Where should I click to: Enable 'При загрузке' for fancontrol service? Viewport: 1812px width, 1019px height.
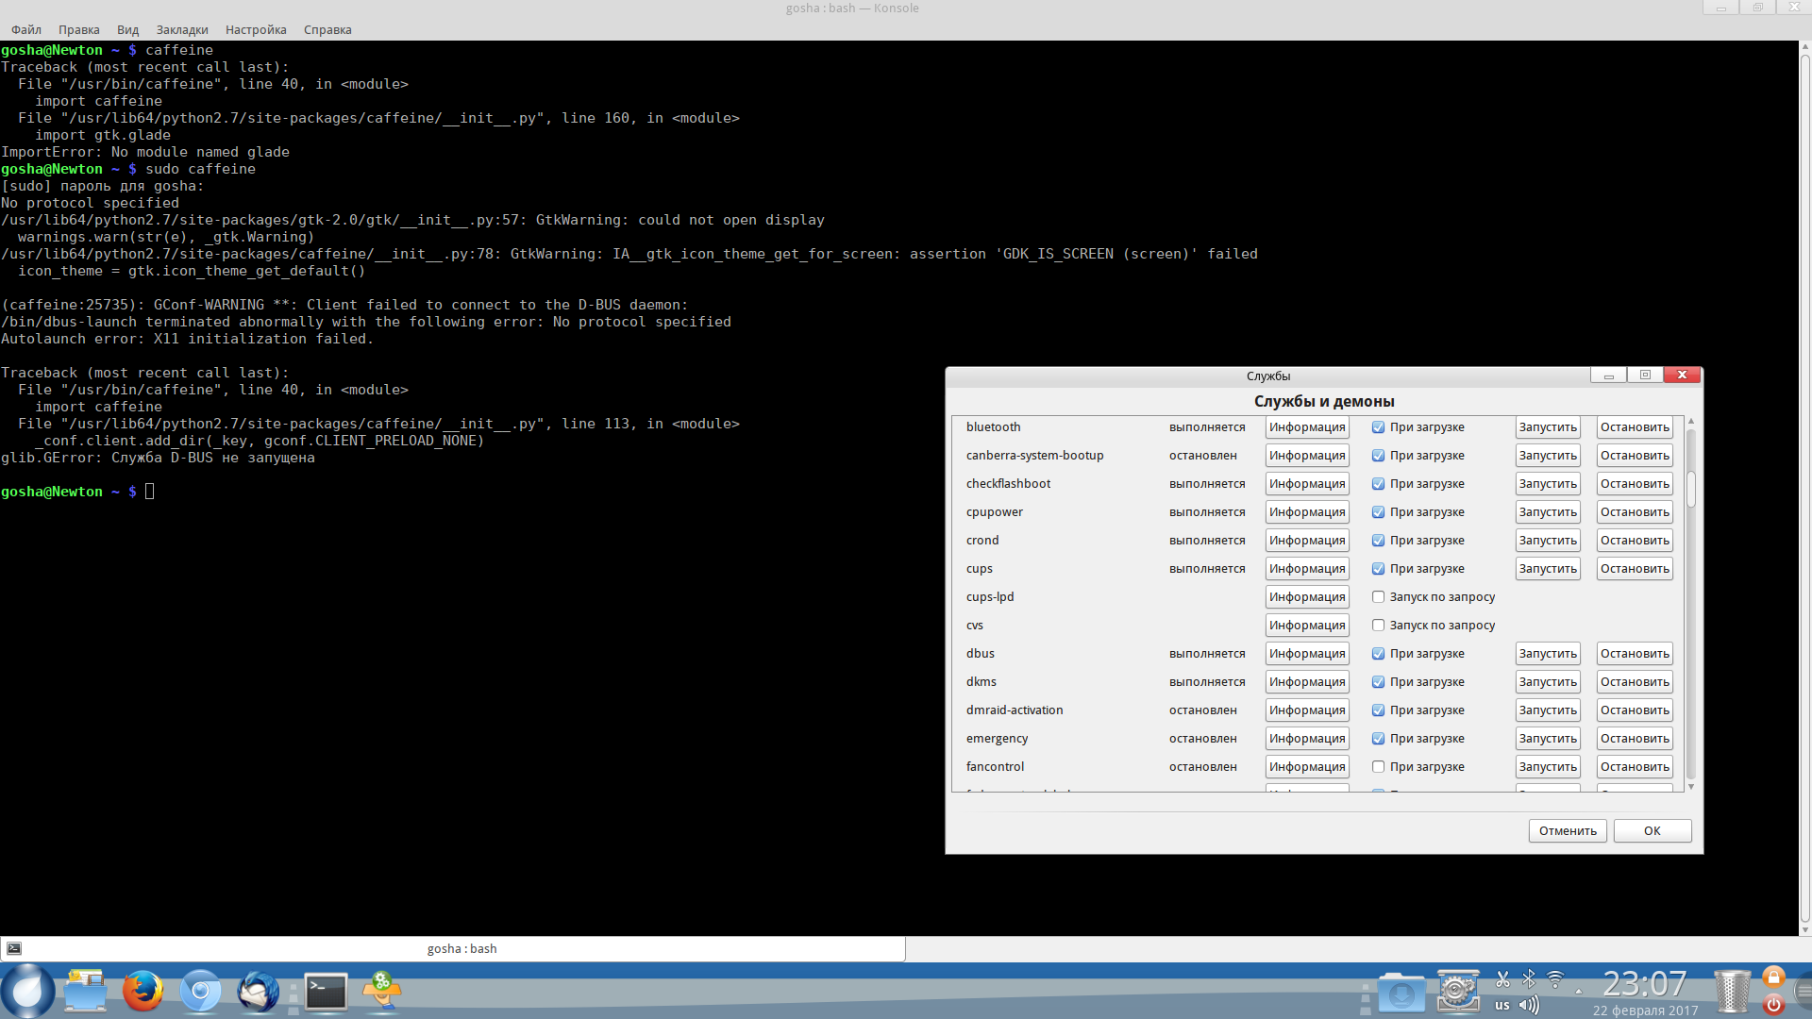coord(1378,767)
